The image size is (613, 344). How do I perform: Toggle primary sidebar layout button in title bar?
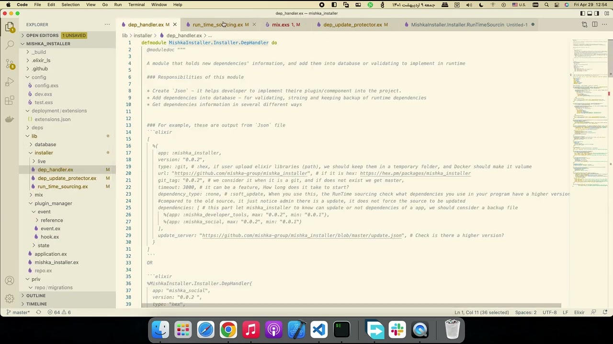(x=582, y=13)
